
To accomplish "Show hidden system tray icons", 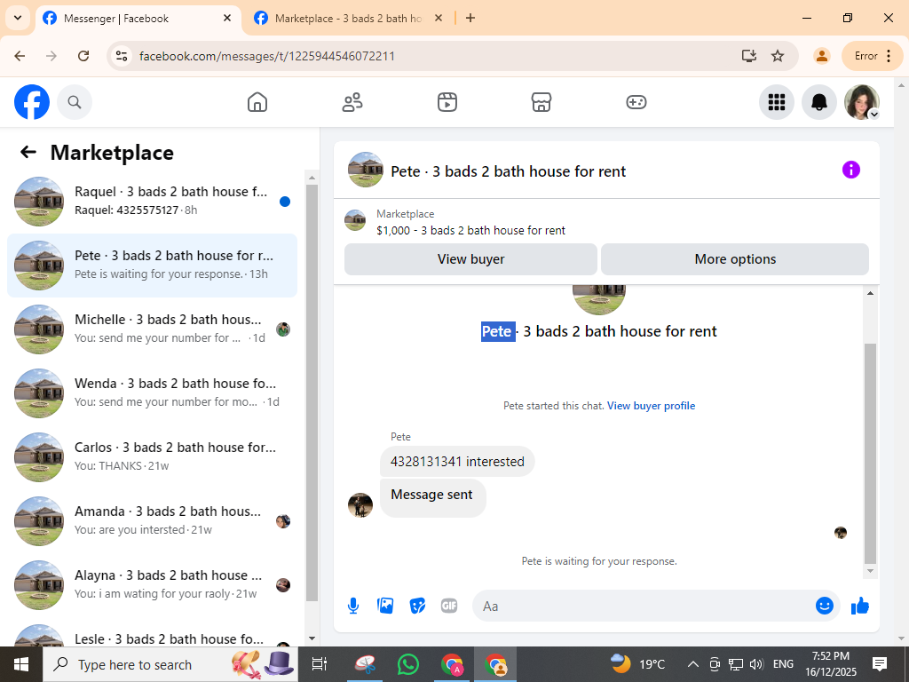I will tap(692, 664).
